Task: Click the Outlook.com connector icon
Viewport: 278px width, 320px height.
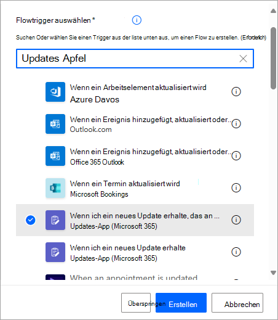Action: tap(55, 124)
